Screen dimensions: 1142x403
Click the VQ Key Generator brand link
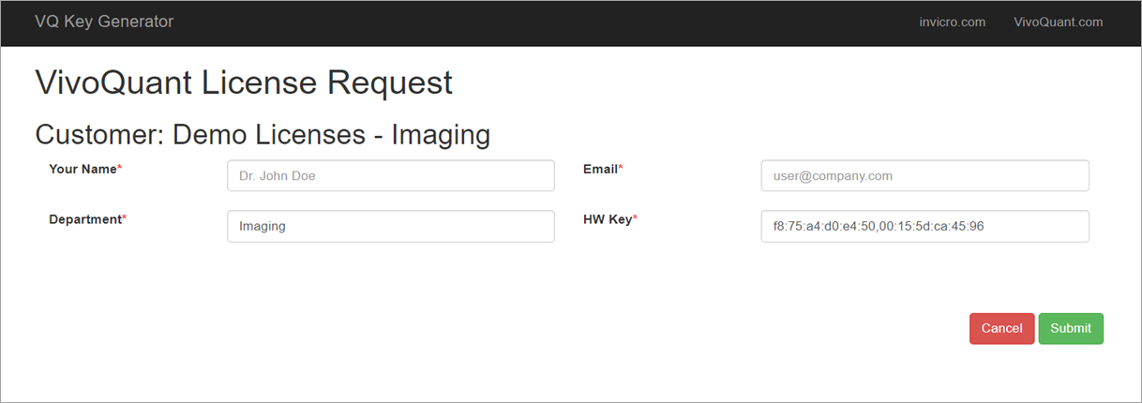(104, 22)
